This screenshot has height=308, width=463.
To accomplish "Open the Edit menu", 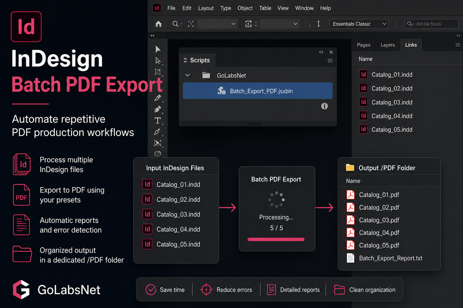I will tap(187, 8).
